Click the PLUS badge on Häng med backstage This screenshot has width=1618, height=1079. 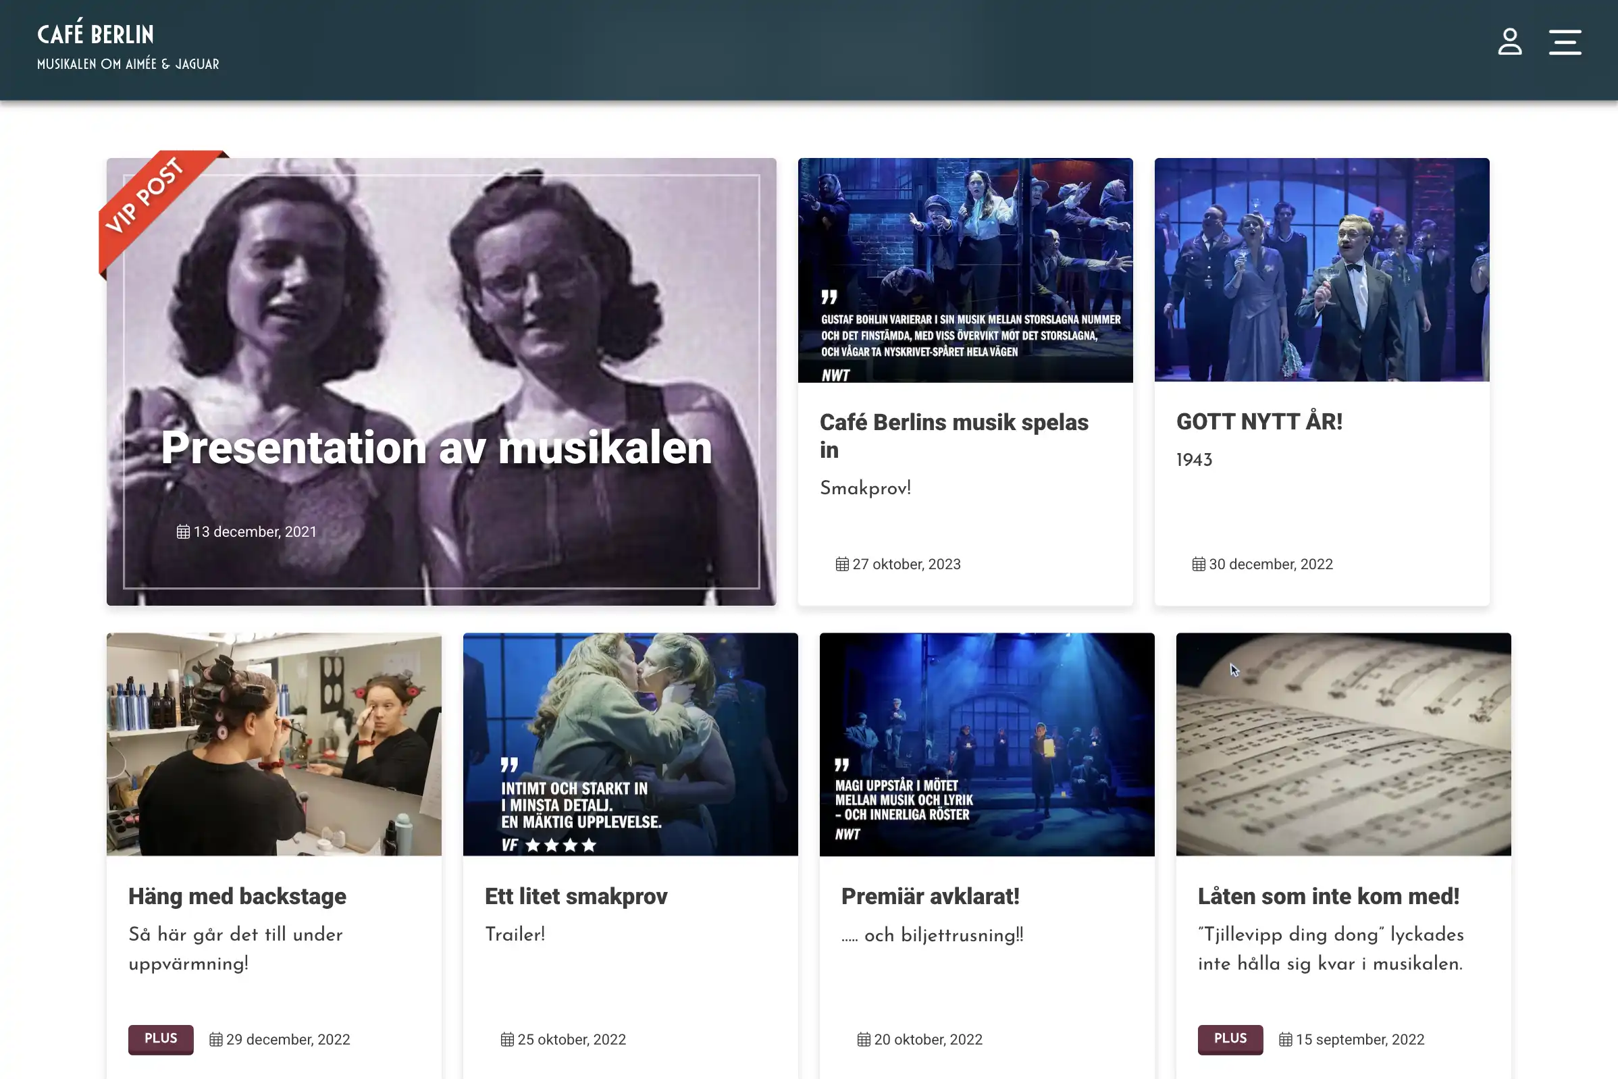[160, 1038]
